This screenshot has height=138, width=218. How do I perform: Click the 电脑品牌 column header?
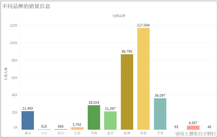119,16
